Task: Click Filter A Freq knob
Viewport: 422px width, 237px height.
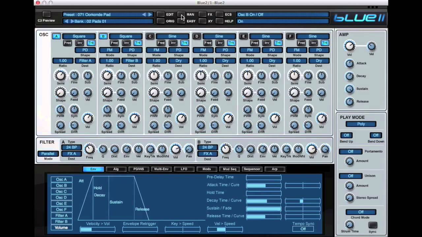Action: tap(89, 149)
